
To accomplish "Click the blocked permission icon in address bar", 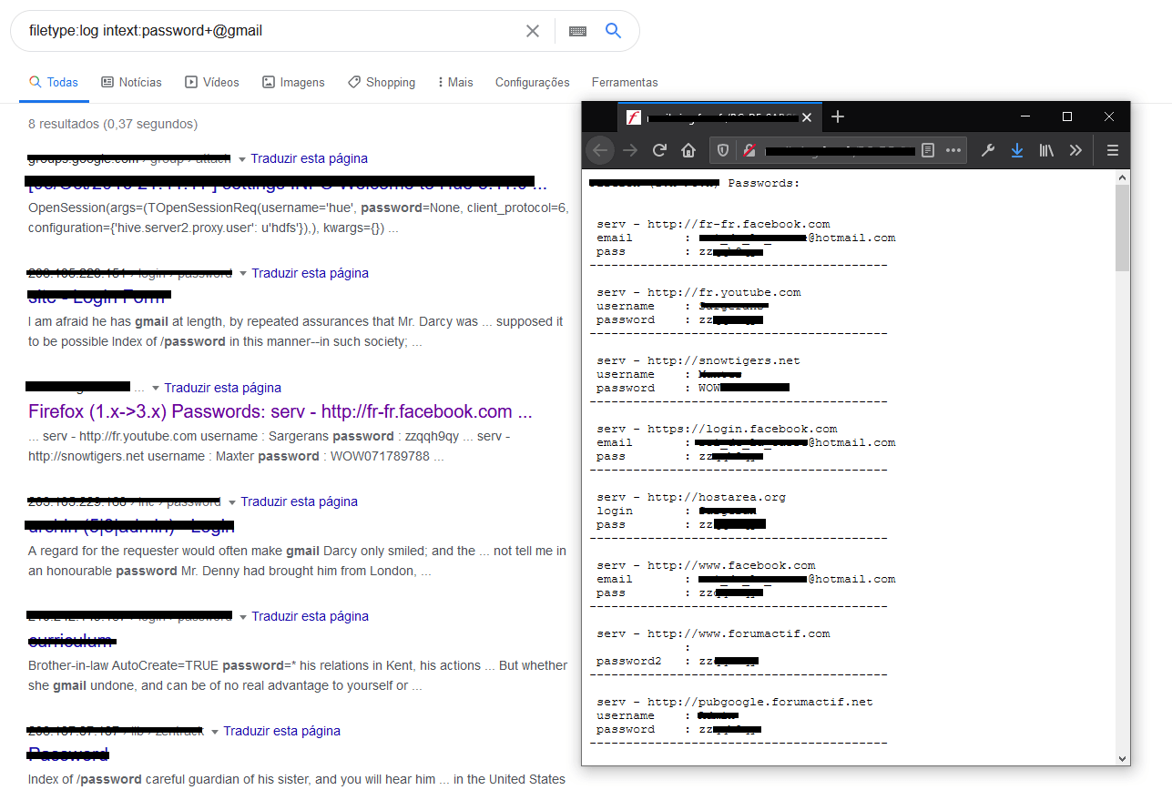I will pyautogui.click(x=751, y=150).
